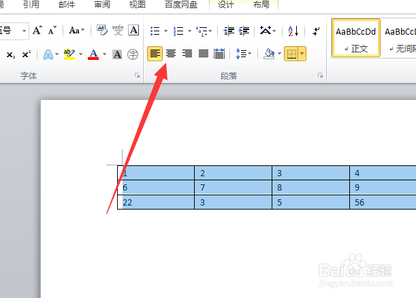This screenshot has width=416, height=298.
Task: Toggle Distributed alignment
Action: (219, 54)
